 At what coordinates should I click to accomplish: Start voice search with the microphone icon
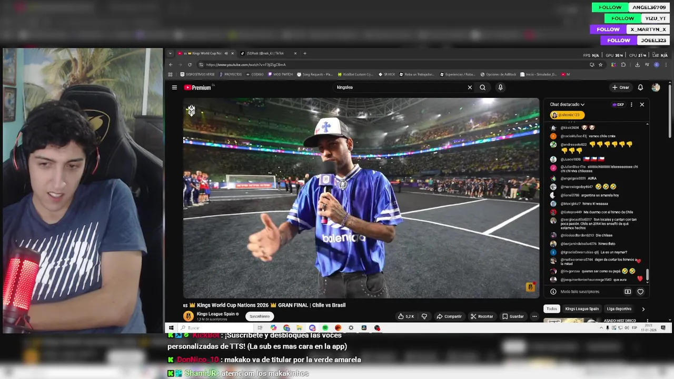tap(500, 87)
